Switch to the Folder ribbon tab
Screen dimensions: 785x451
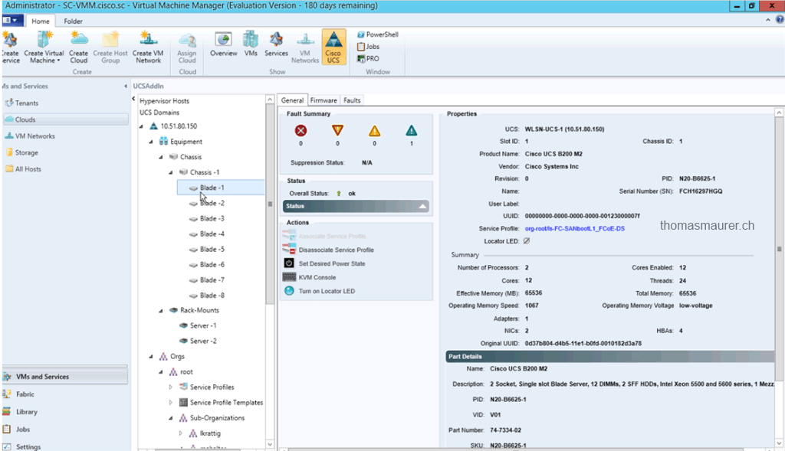[x=73, y=21]
